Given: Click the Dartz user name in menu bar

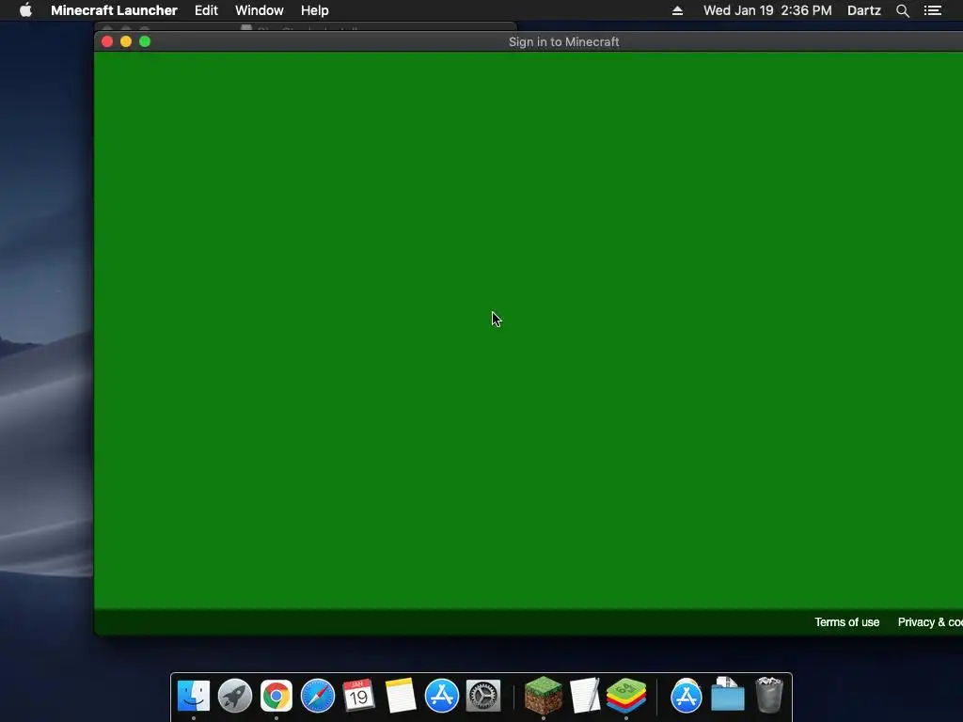Looking at the screenshot, I should [863, 10].
